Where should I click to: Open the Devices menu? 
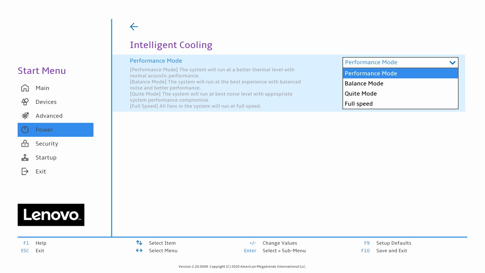(55, 102)
